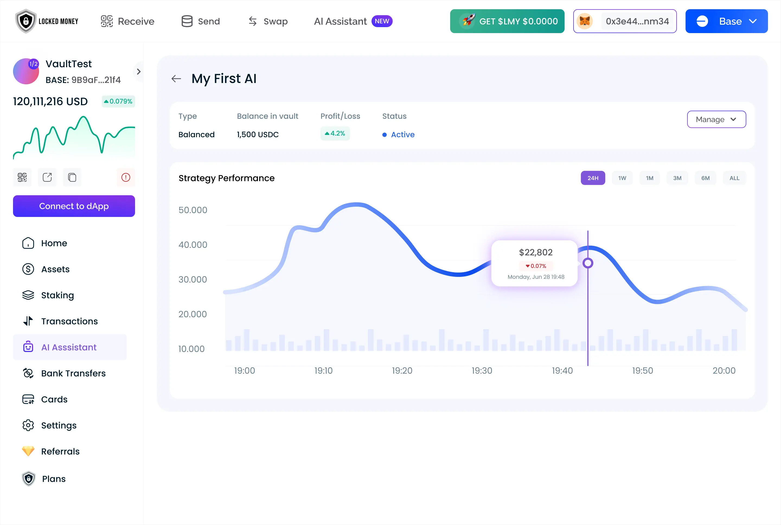
Task: Collapse the VaultTest sidebar with the chevron
Action: point(138,71)
